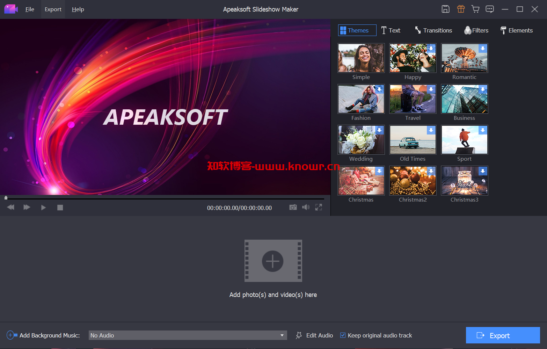
Task: Switch to the Themes tab
Action: coord(357,30)
